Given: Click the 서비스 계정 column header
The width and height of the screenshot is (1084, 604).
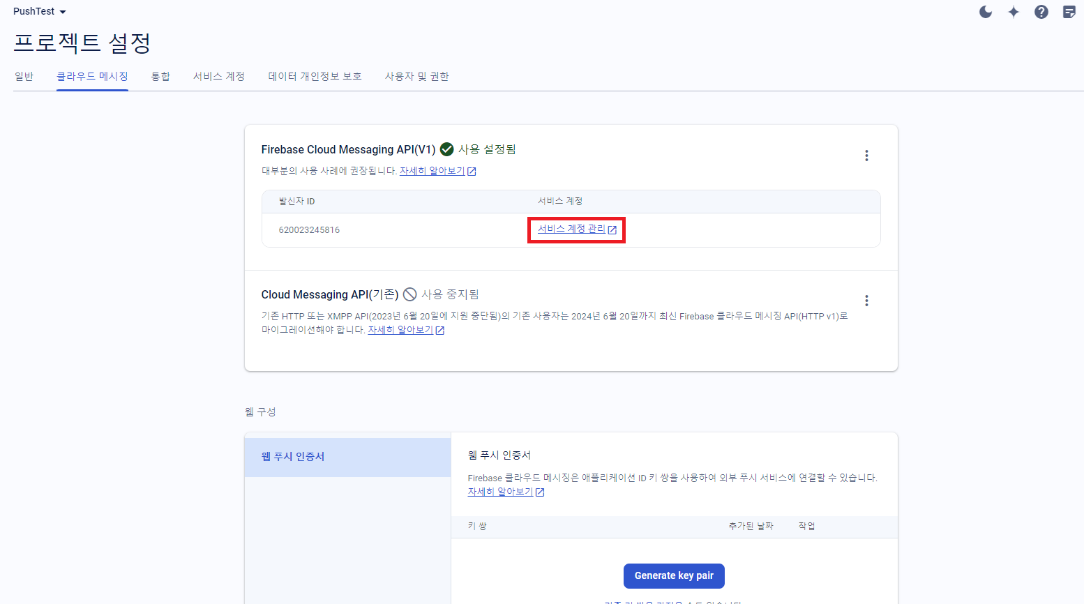Looking at the screenshot, I should pos(560,201).
